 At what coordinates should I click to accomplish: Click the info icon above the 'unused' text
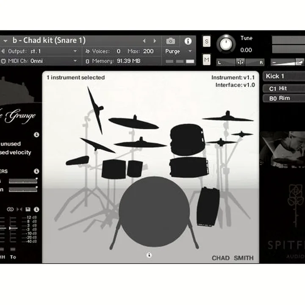coord(36,135)
